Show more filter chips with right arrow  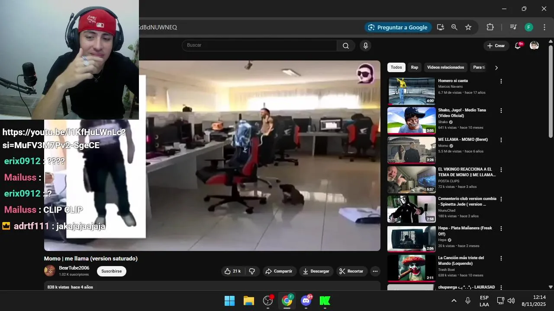[496, 68]
